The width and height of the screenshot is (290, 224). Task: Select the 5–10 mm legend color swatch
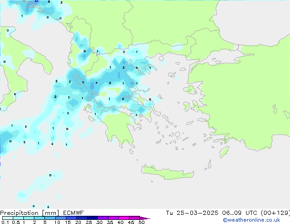(x=50, y=218)
